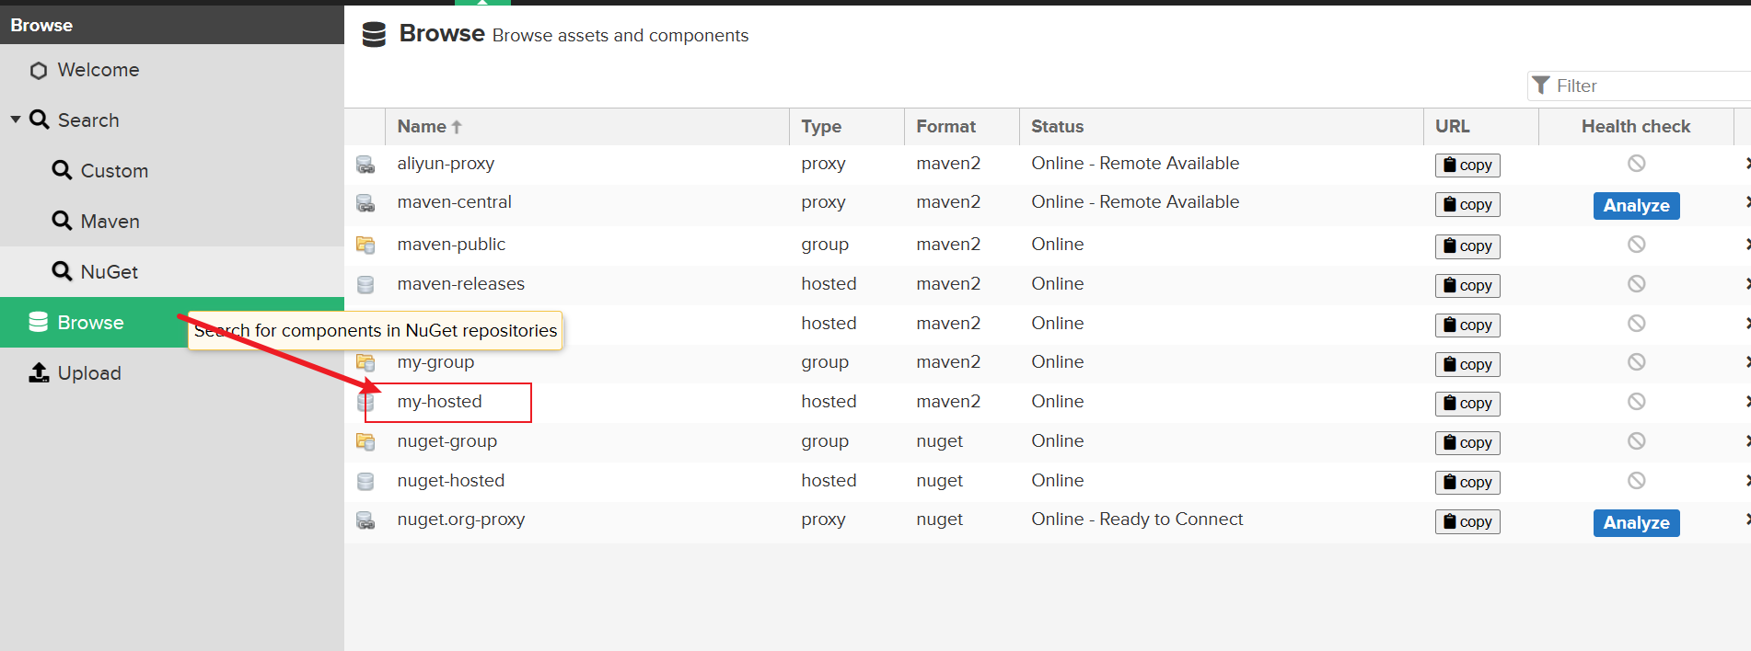The image size is (1751, 651).
Task: Select Maven search in sidebar
Action: coord(110,222)
